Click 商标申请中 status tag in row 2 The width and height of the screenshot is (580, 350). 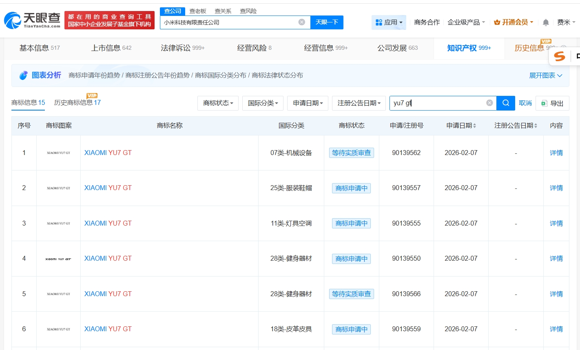[352, 188]
